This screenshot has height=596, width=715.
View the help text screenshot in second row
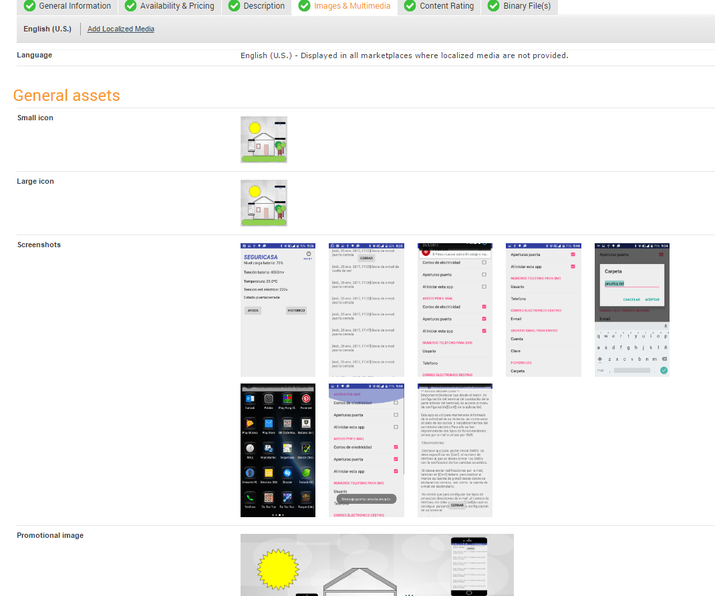pyautogui.click(x=455, y=450)
